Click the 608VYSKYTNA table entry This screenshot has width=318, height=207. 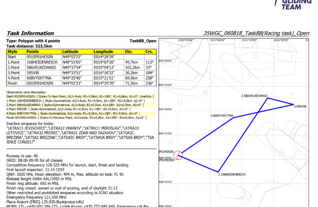click(39, 78)
